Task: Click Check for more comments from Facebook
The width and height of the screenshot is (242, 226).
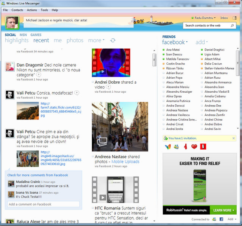Action: point(38,175)
